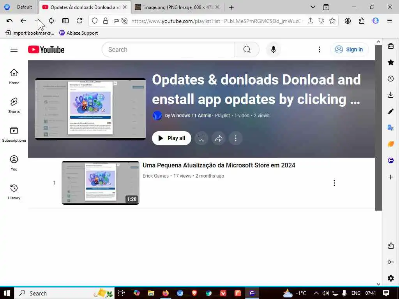Viewport: 399px width, 299px height.
Task: Click Import bookmarks in bookmarks bar
Action: [30, 33]
